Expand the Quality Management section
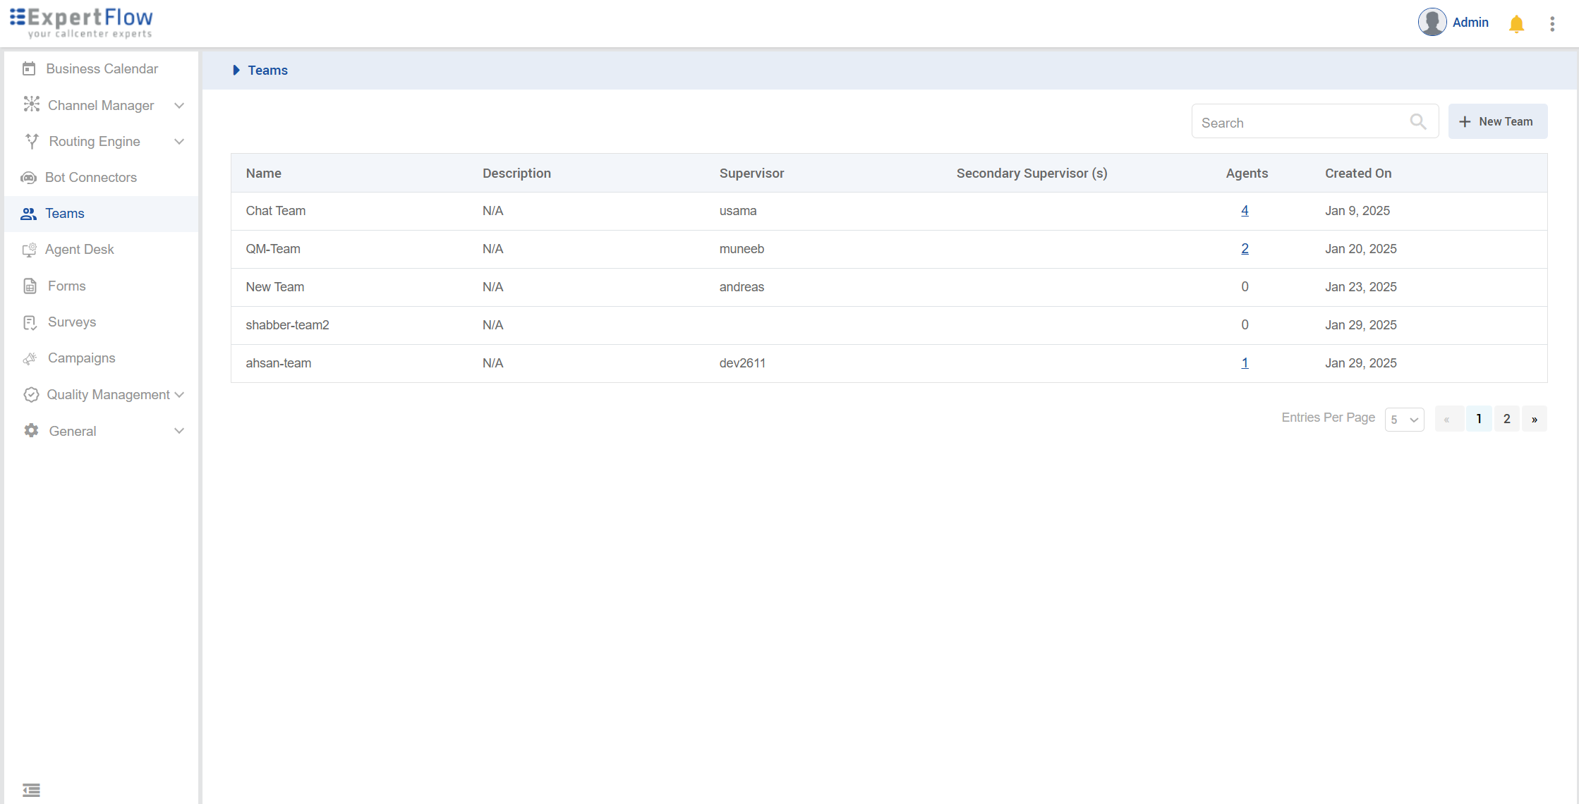 tap(179, 395)
